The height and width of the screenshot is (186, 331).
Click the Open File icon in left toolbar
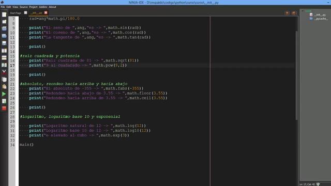point(4,29)
